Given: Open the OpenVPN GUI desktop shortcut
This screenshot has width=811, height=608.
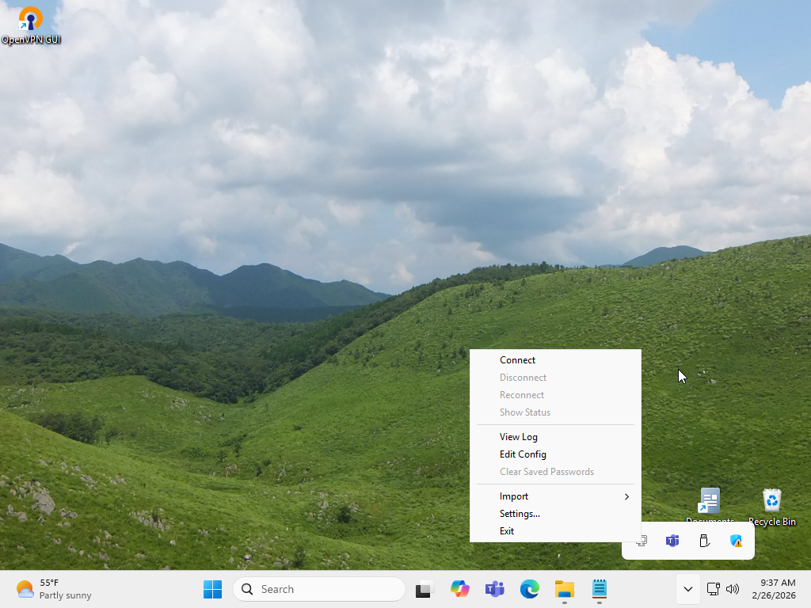Looking at the screenshot, I should tap(31, 25).
